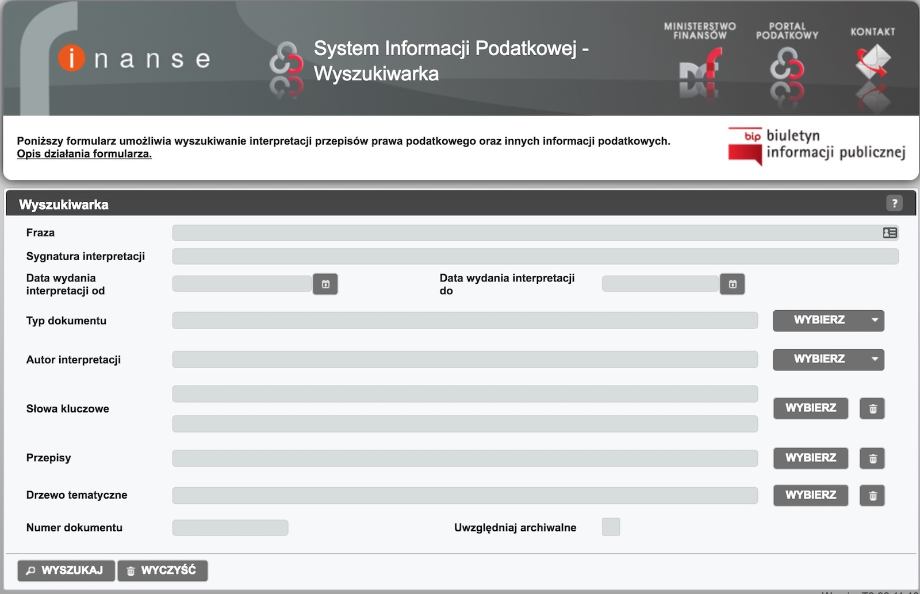Click the Drzewo tematyczne text field
The image size is (920, 594).
[465, 496]
